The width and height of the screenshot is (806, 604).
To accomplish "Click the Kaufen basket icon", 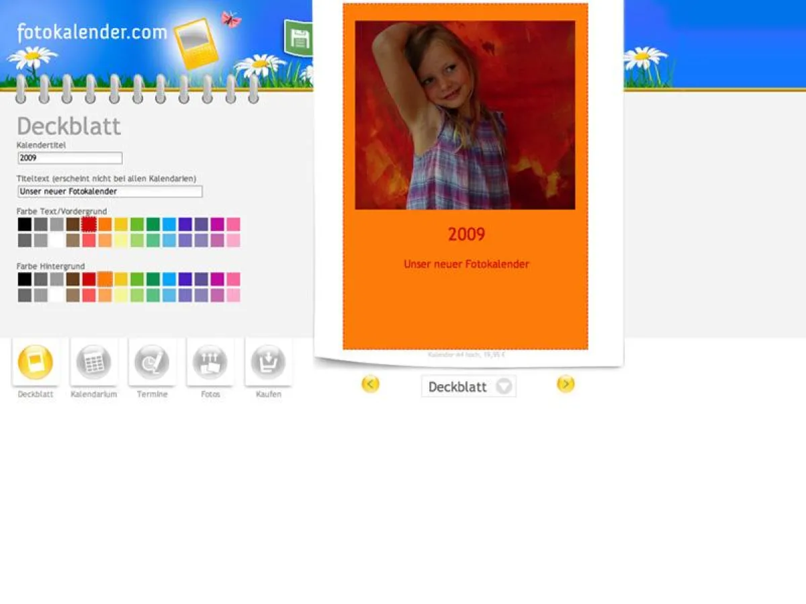I will click(268, 361).
